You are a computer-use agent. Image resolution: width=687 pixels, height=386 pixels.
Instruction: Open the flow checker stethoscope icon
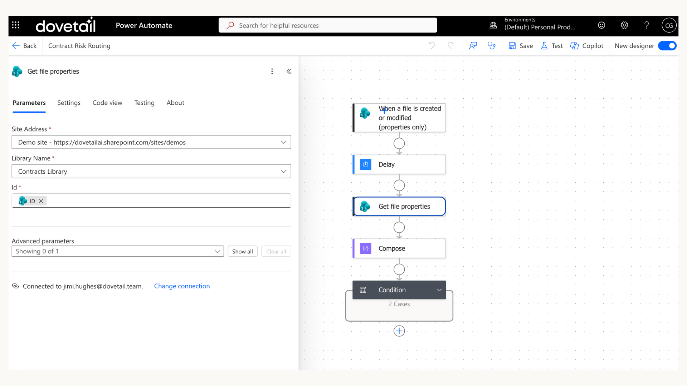point(492,45)
